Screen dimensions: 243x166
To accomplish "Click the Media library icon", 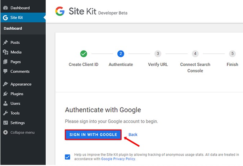I will [5, 52].
